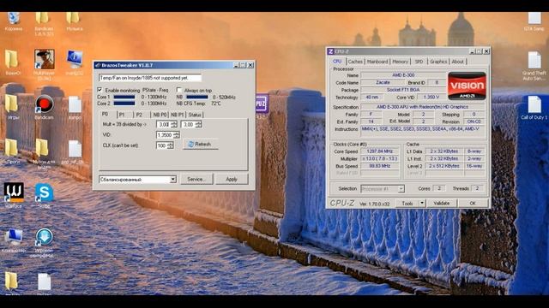
Task: Close the CPU-Z window
Action: 486,51
